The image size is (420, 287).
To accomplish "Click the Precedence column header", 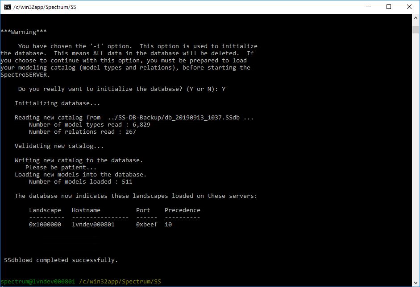I will tap(183, 210).
